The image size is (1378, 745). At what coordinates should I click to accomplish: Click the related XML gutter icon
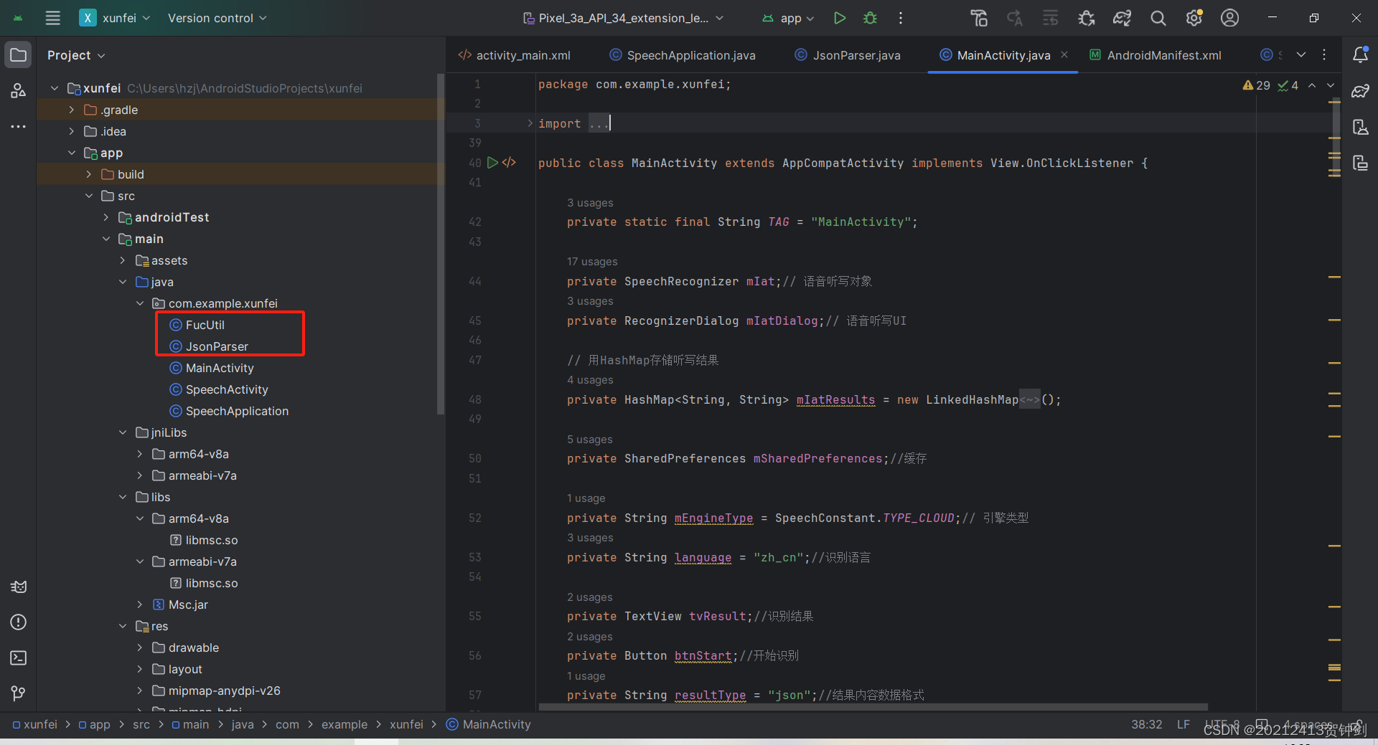509,163
